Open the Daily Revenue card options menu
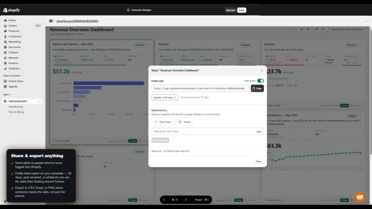Viewport: 372px width, 209px height. 360,116
